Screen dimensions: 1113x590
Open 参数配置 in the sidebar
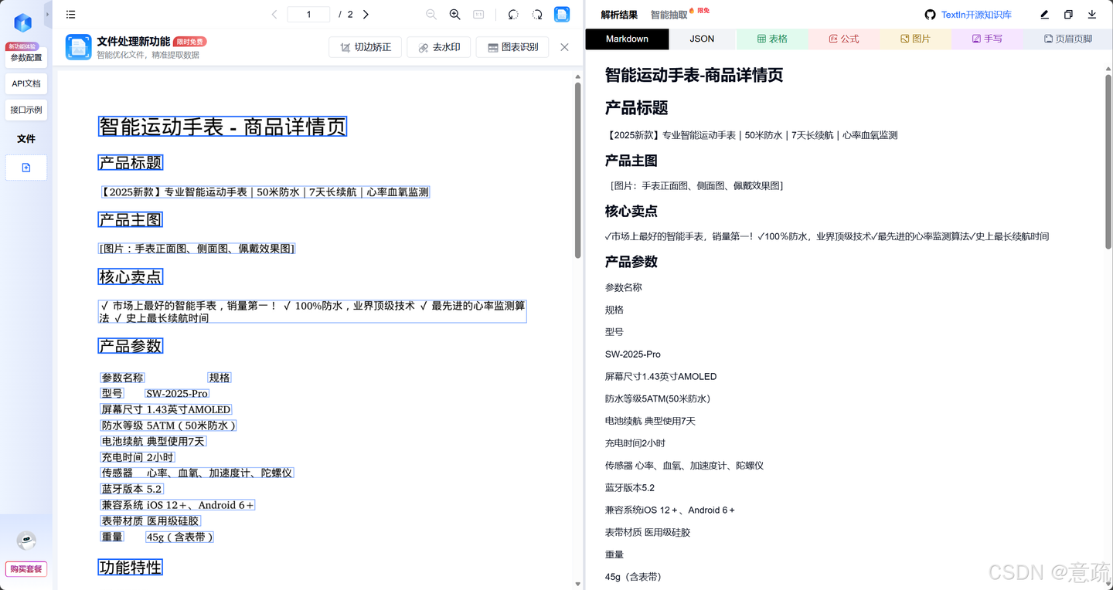[26, 58]
